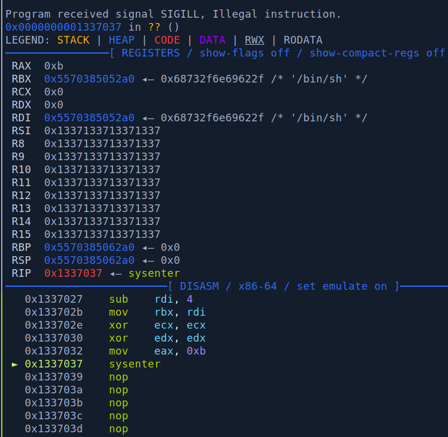Click the red CODE legend label
The image size is (448, 437).
point(167,40)
